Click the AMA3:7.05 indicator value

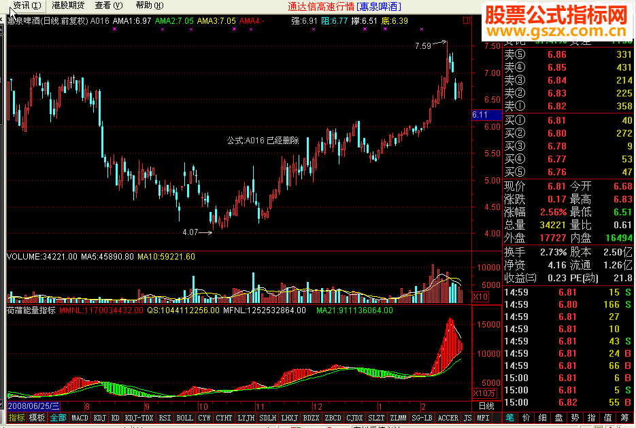pyautogui.click(x=216, y=21)
